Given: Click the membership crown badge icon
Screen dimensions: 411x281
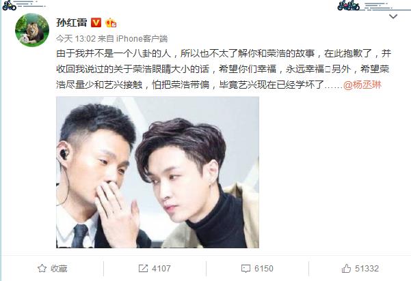Looking at the screenshot, I should click(111, 23).
